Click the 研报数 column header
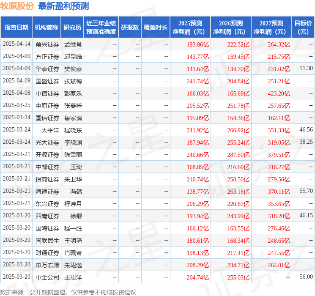Screen dimensions: 315x296 pyautogui.click(x=130, y=27)
